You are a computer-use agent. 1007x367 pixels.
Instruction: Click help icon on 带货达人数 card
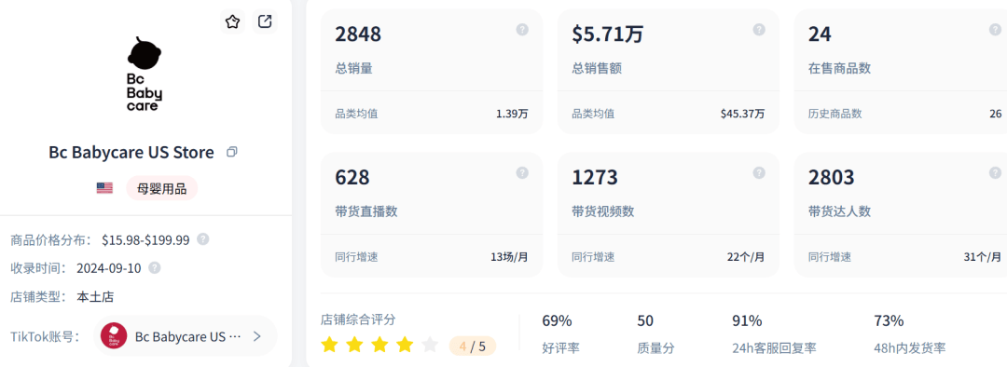(995, 172)
